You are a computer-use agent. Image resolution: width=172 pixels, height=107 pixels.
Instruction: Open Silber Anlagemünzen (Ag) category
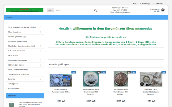(25, 37)
